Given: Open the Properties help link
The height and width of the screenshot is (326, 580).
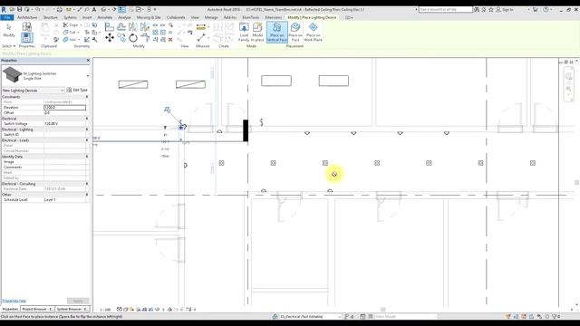Looking at the screenshot, I should [x=14, y=301].
